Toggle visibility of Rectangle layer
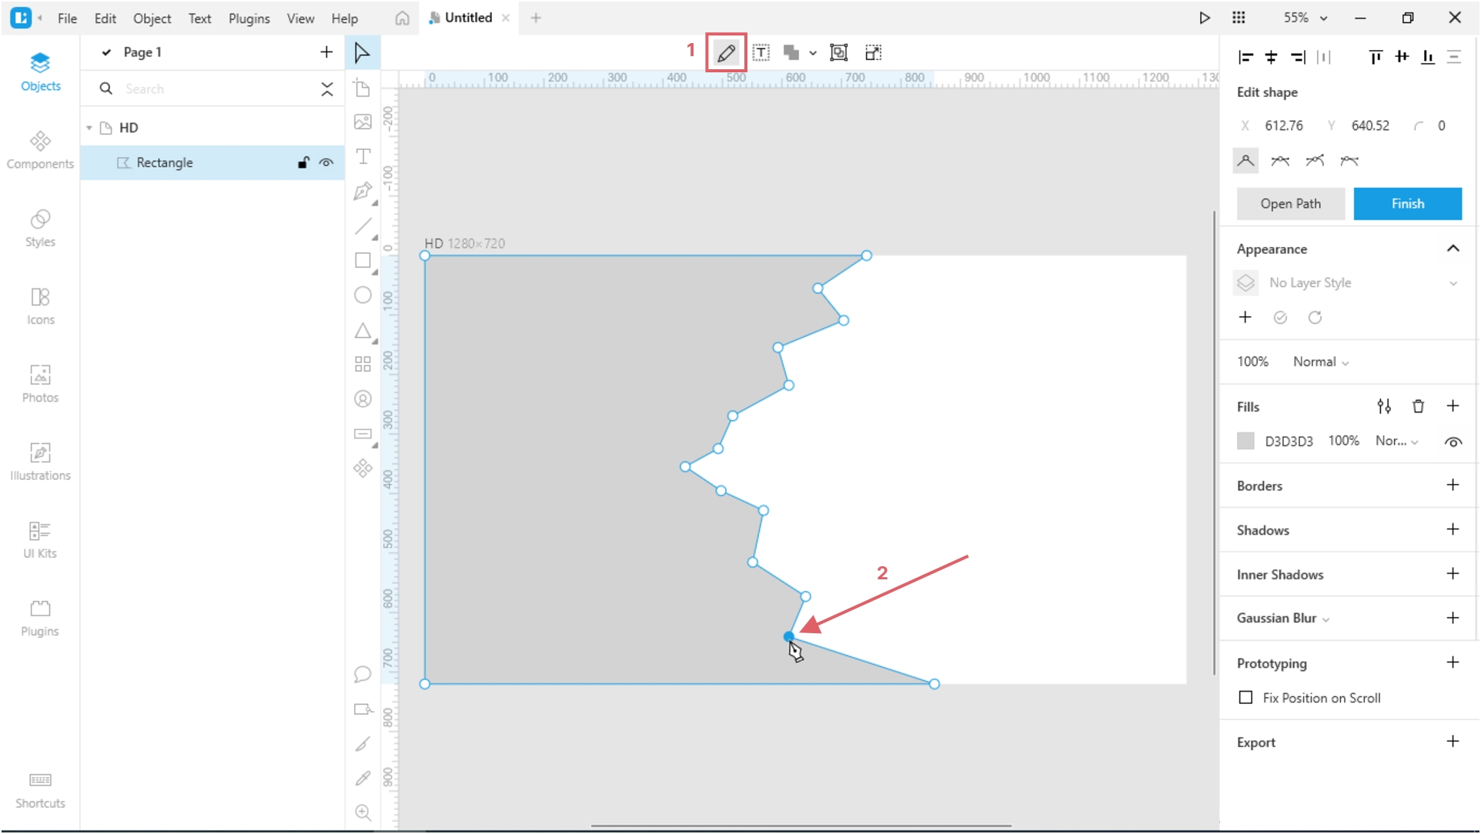Viewport: 1481px width, 834px height. [326, 162]
